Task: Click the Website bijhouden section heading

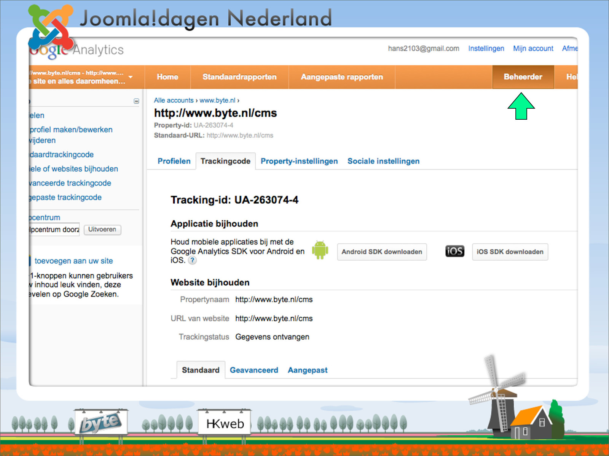Action: (x=210, y=283)
